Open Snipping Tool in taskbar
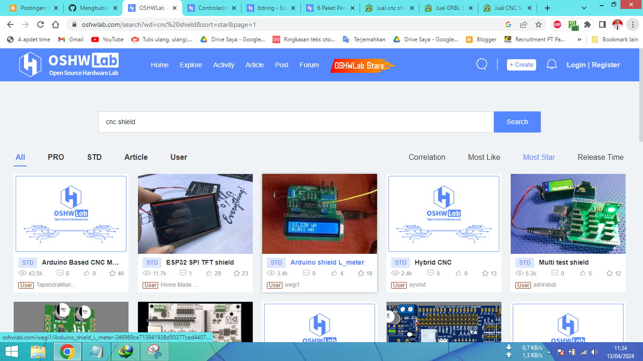This screenshot has height=361, width=643. point(154,352)
